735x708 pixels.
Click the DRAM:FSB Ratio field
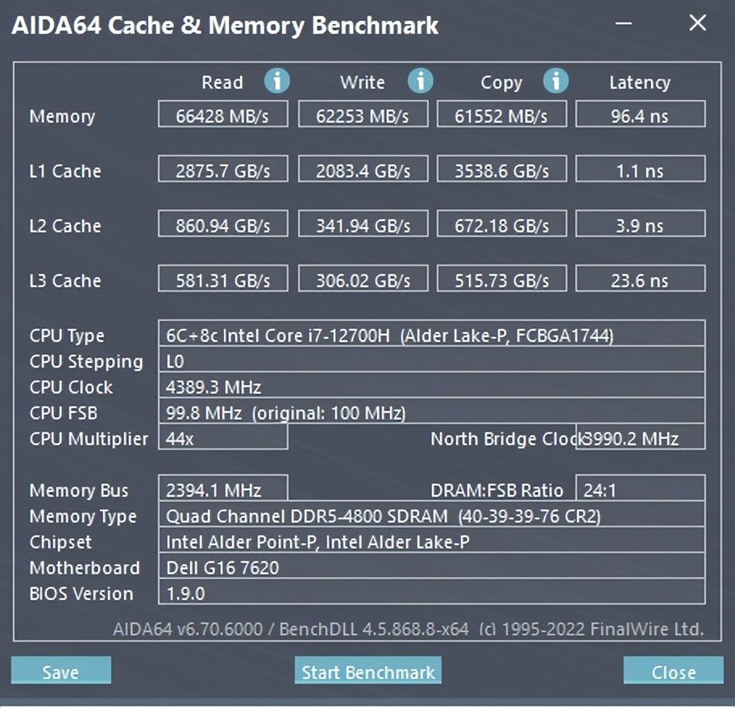[x=640, y=489]
